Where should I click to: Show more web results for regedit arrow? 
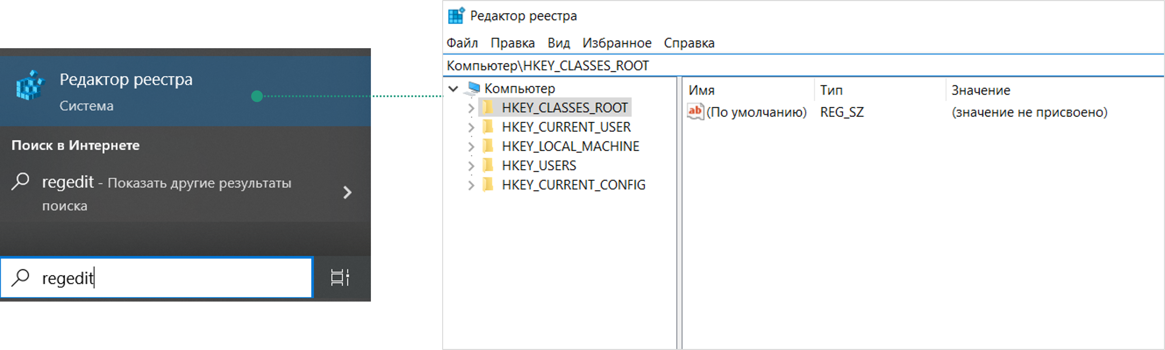(347, 193)
